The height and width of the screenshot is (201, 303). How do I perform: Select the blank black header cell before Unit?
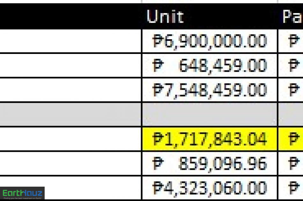click(70, 16)
